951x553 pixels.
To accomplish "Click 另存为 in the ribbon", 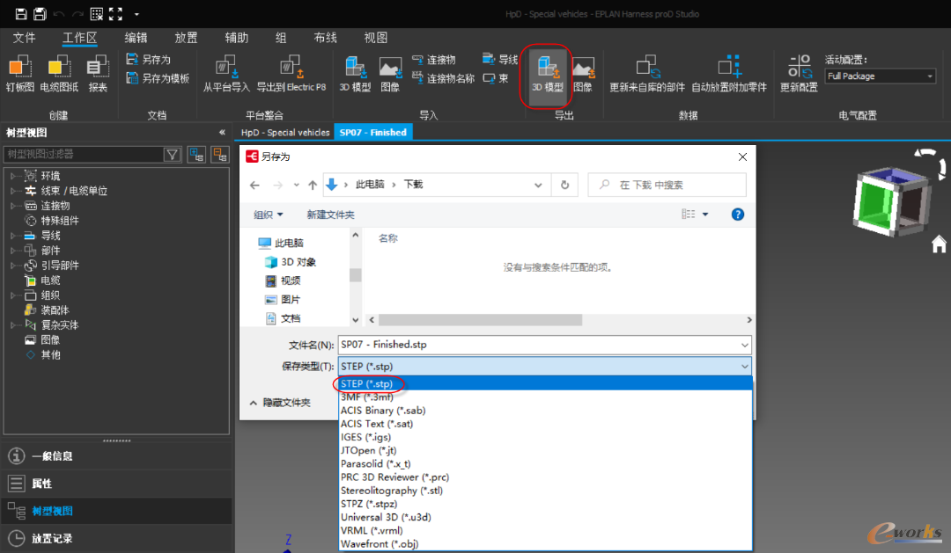I will click(149, 60).
